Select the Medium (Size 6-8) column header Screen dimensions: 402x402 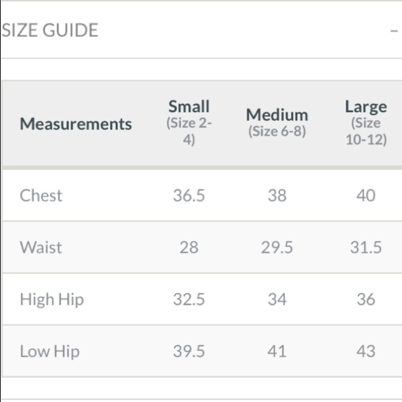277,123
